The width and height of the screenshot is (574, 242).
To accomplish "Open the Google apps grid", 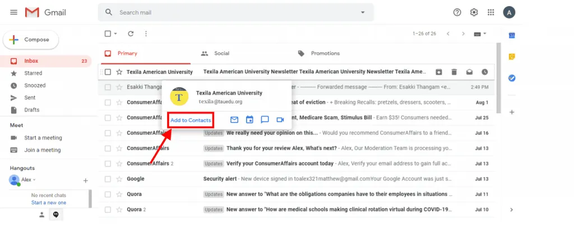I will pos(491,12).
